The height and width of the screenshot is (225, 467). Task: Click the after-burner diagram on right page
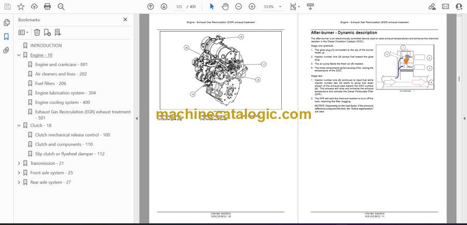tap(405, 67)
